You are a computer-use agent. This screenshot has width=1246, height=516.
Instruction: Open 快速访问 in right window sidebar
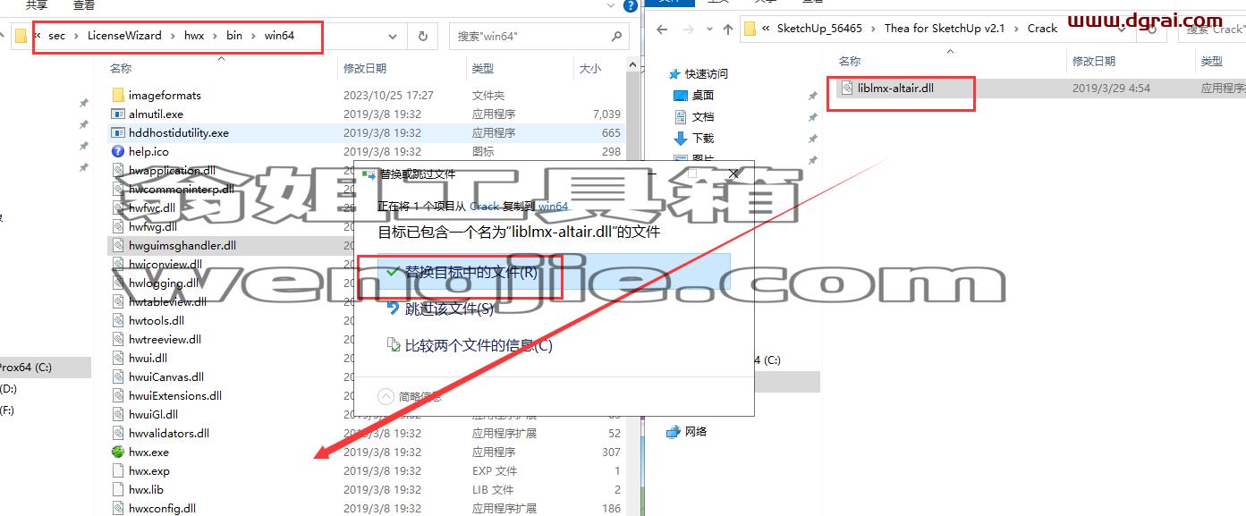(x=707, y=73)
